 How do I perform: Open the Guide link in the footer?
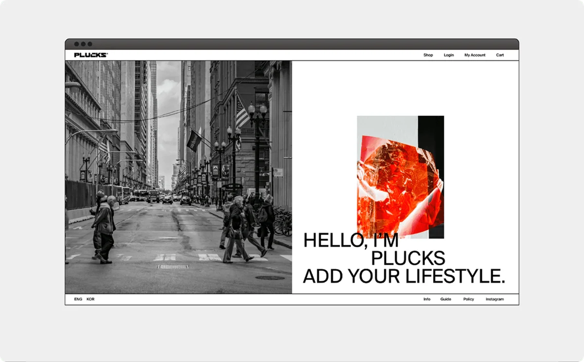(446, 299)
